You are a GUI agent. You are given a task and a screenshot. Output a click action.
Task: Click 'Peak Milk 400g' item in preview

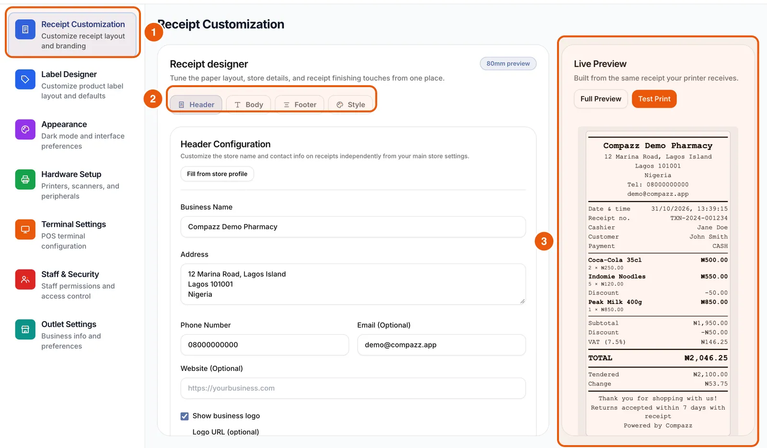(x=615, y=302)
